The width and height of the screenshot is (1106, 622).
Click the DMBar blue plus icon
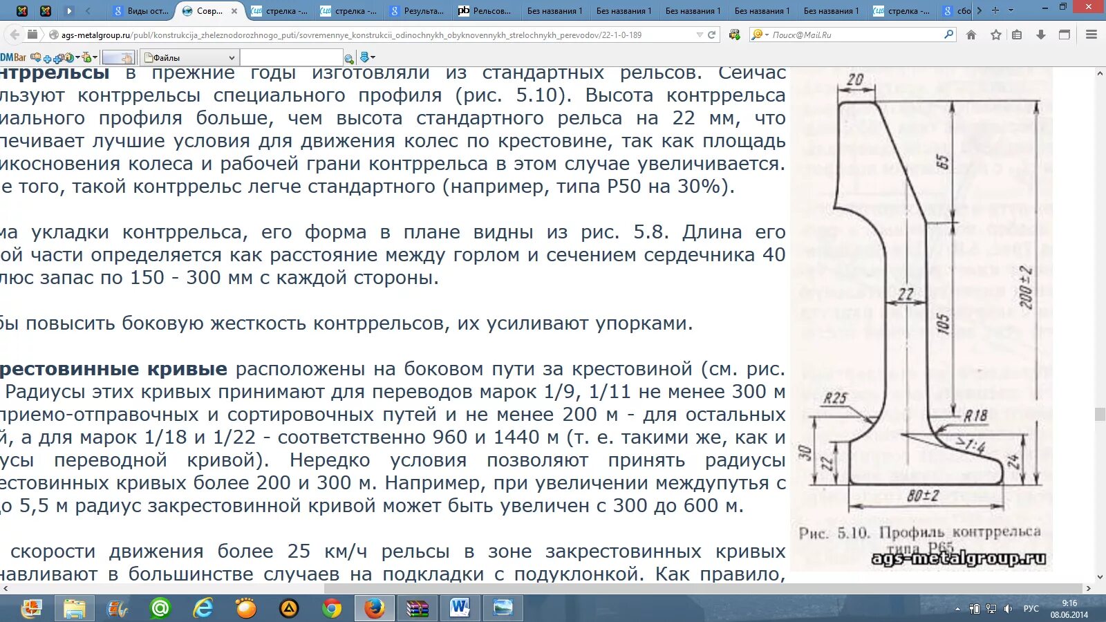[x=48, y=58]
